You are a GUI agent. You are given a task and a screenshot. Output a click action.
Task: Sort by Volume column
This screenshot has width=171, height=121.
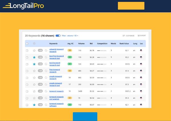(81, 43)
